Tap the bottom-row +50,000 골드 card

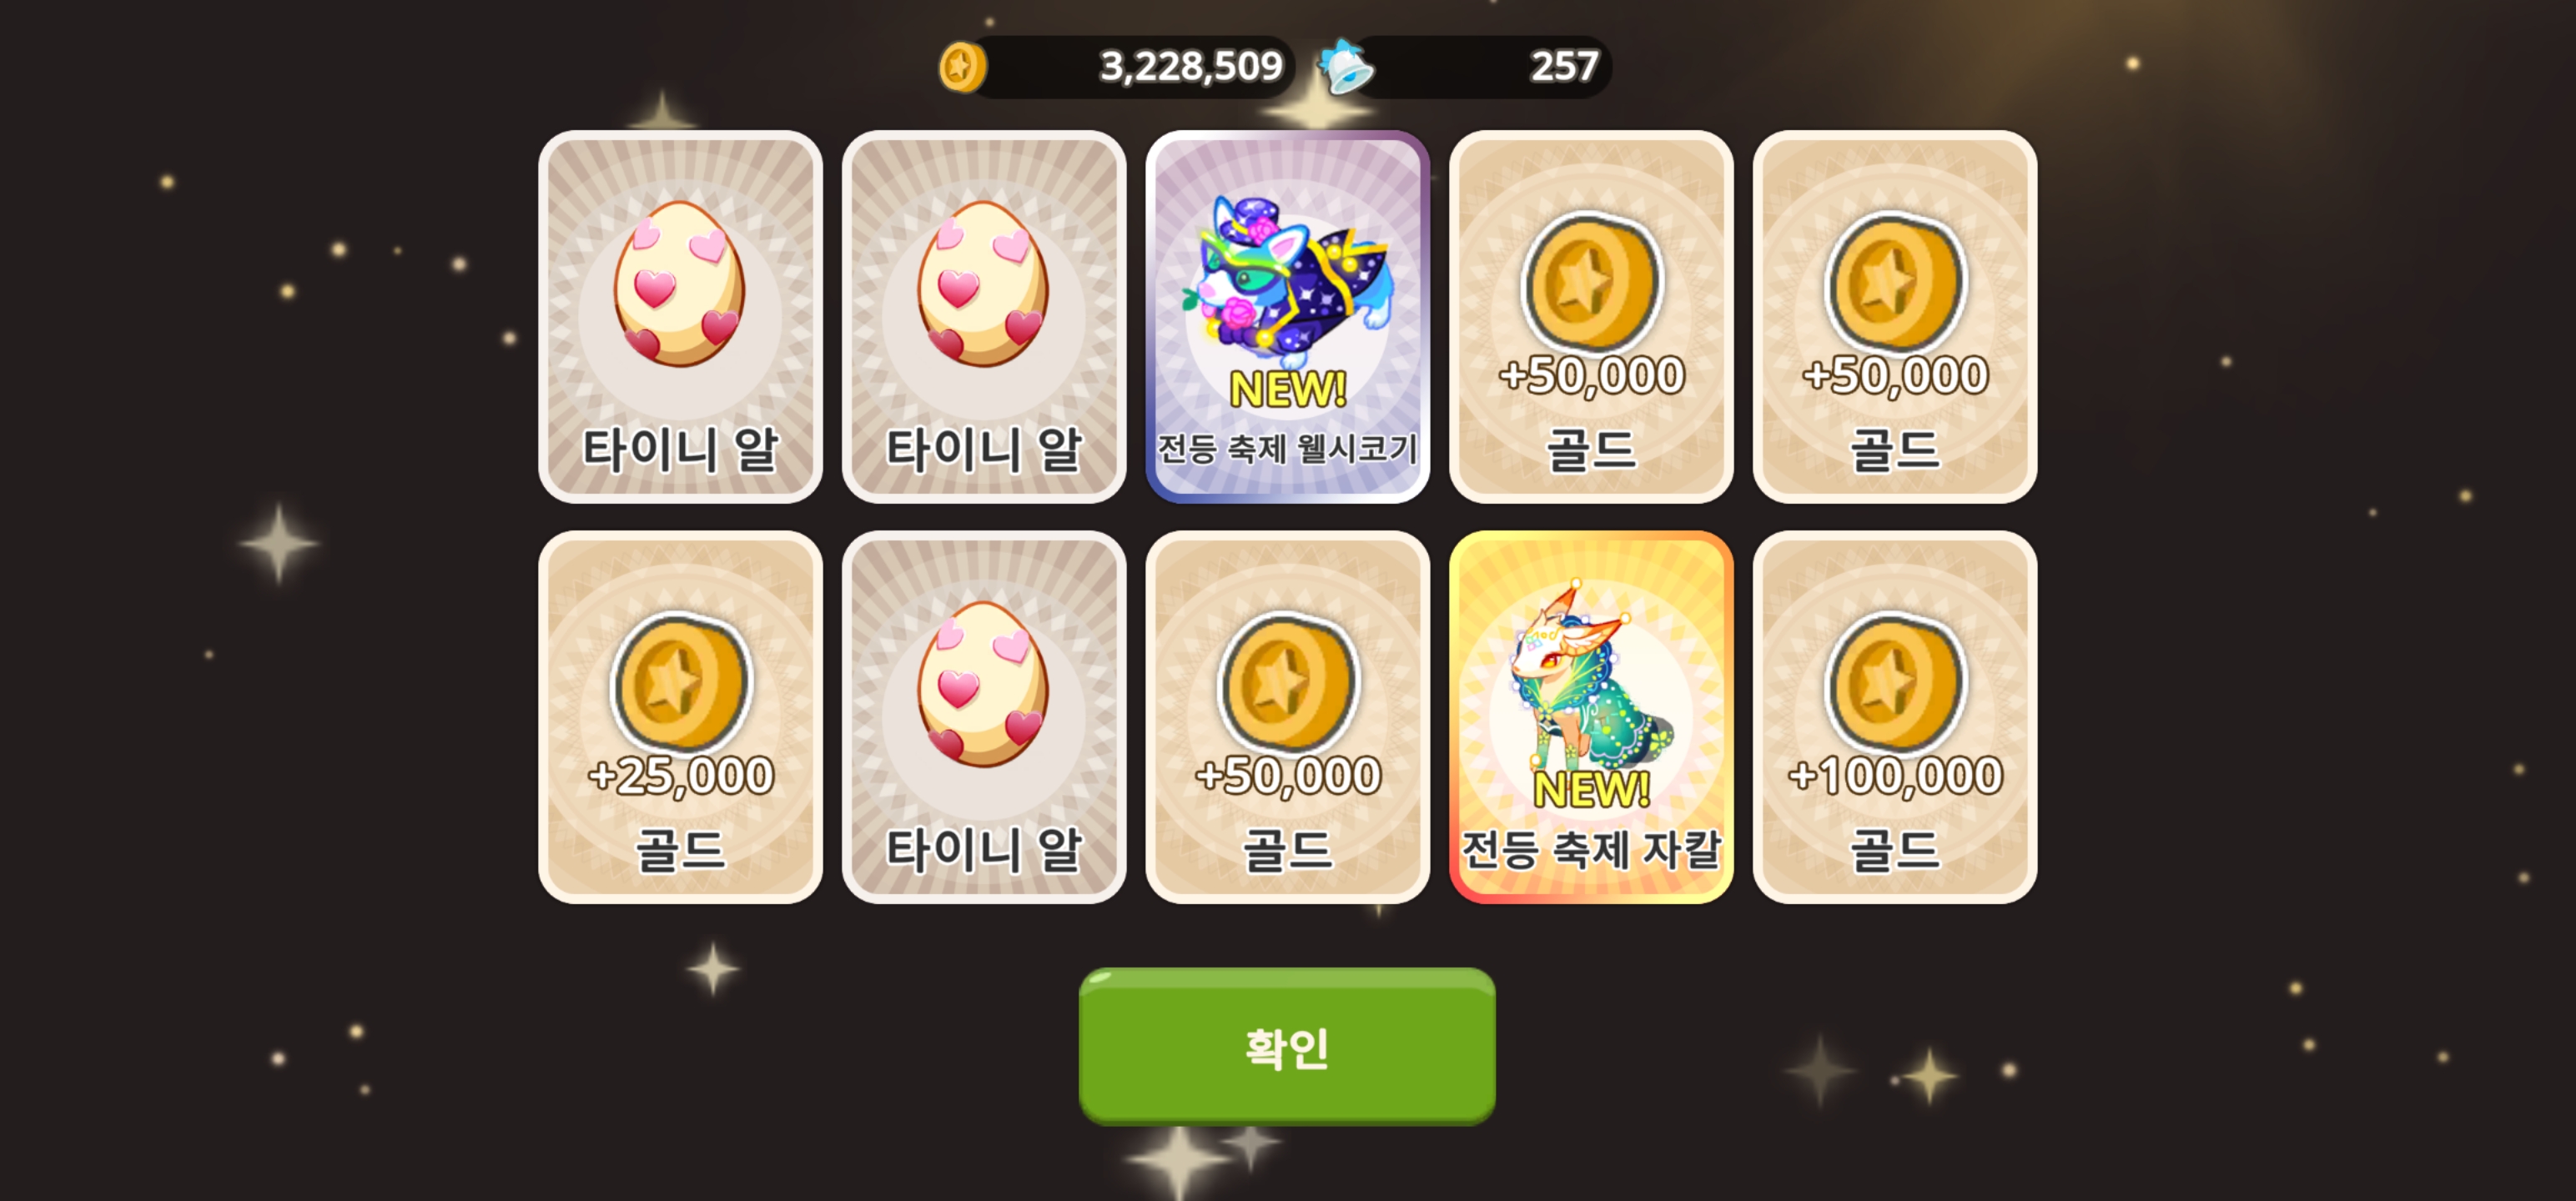[1287, 717]
